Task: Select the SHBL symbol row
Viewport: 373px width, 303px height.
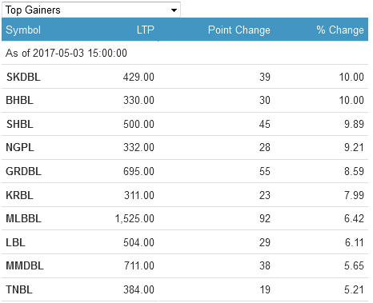Action: [x=185, y=124]
